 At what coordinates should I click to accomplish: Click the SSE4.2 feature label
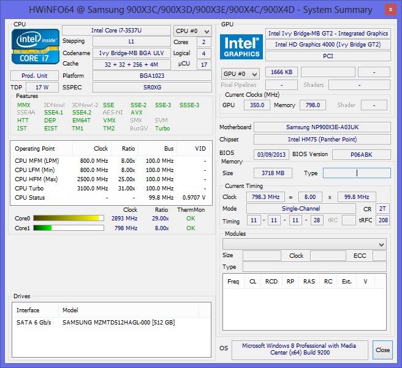[x=82, y=113]
